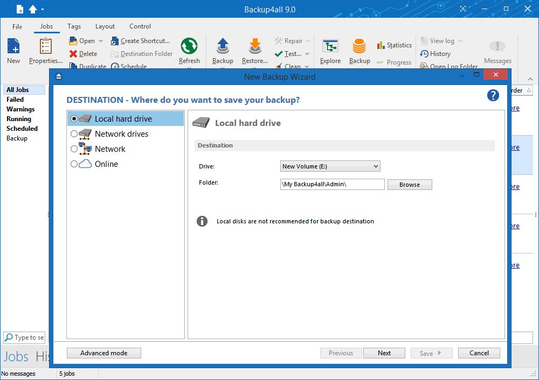Switch to the Jobs ribbon tab
The image size is (539, 380).
[x=46, y=26]
